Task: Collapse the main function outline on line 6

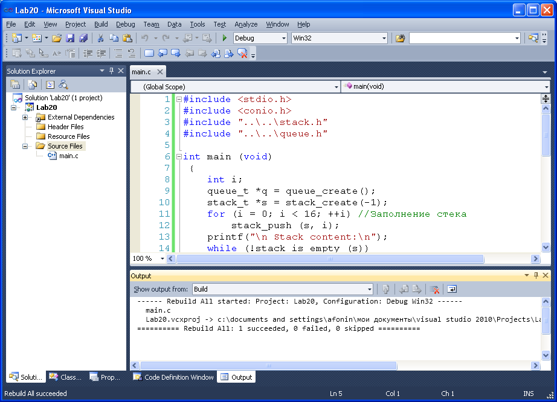Action: point(179,156)
